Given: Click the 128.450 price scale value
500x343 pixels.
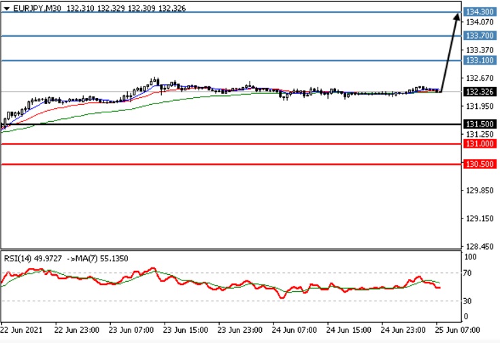Looking at the screenshot, I should pos(480,246).
